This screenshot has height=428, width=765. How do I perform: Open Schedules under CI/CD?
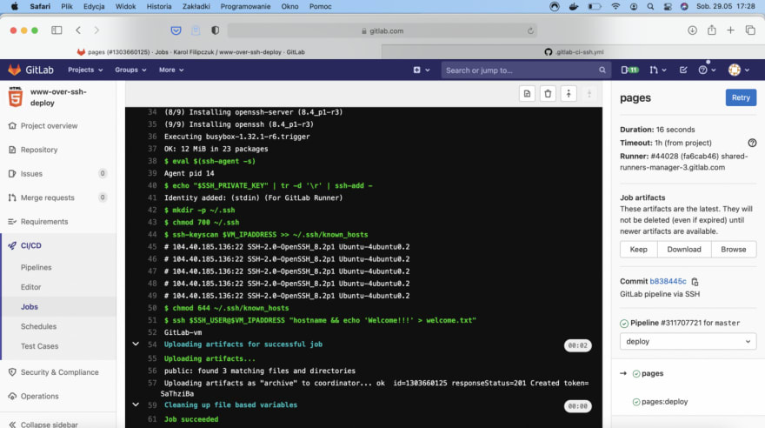(x=38, y=326)
